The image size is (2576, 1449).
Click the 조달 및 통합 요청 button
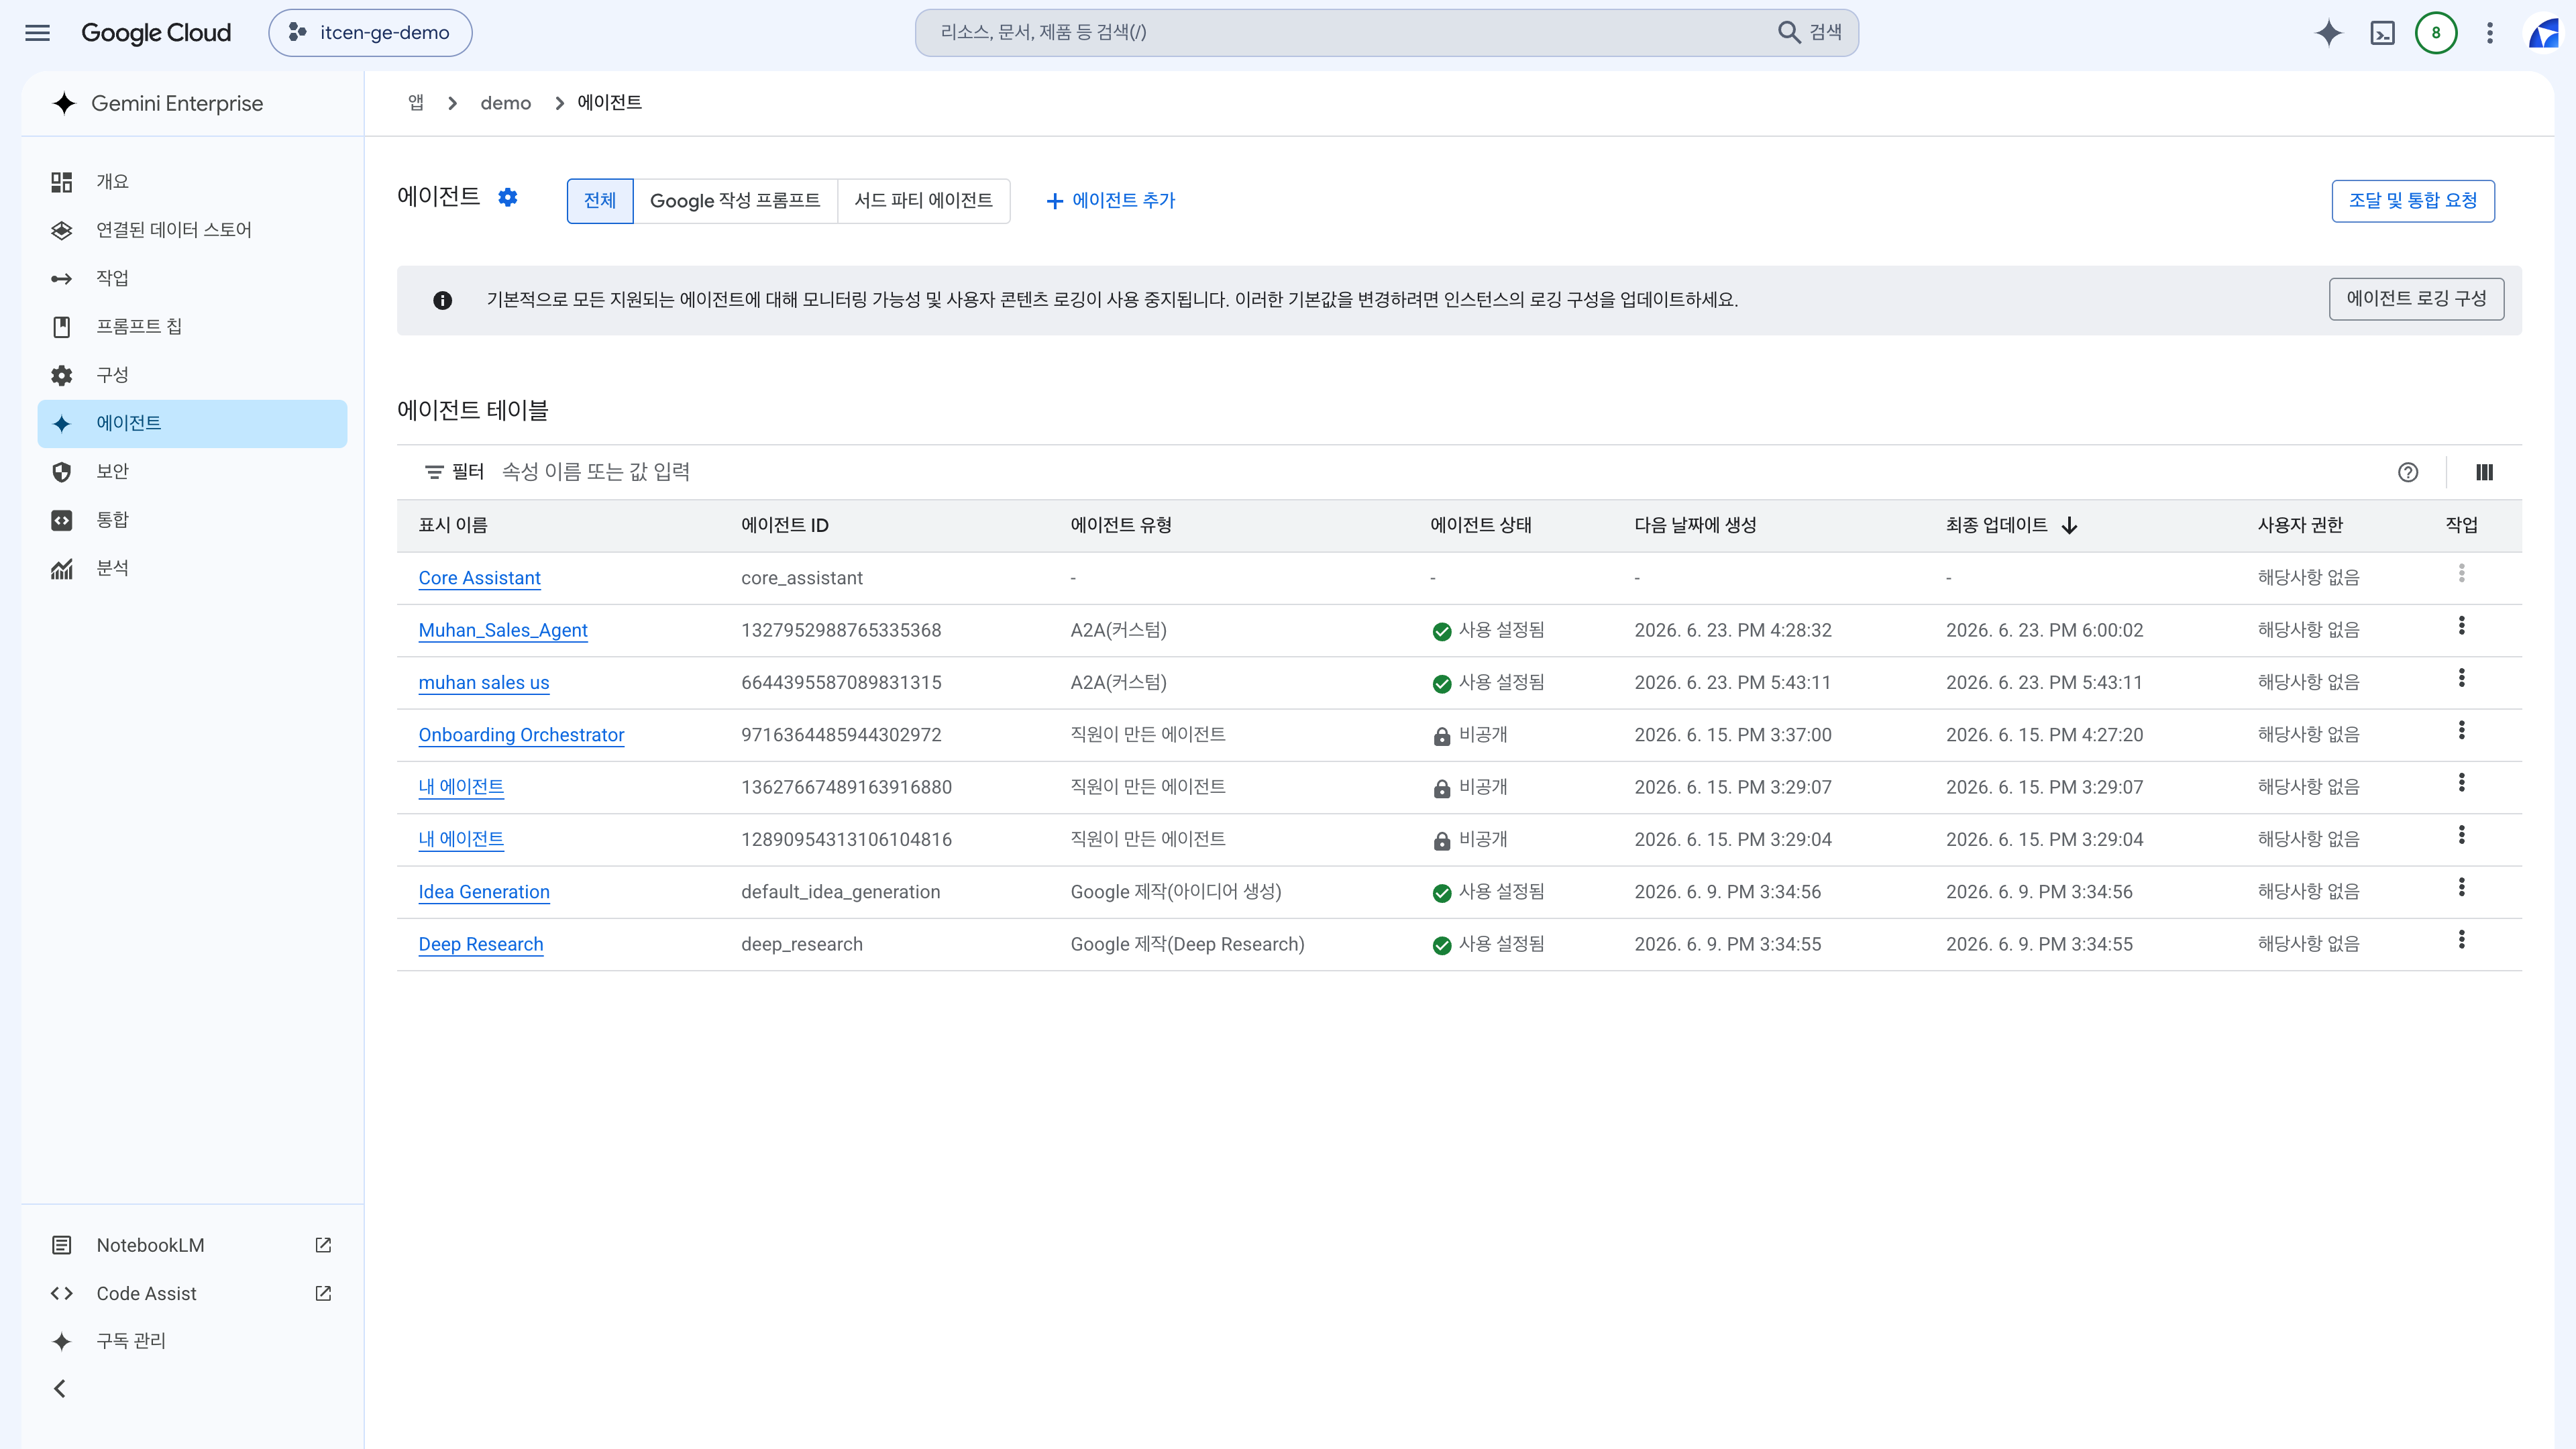pos(2413,200)
